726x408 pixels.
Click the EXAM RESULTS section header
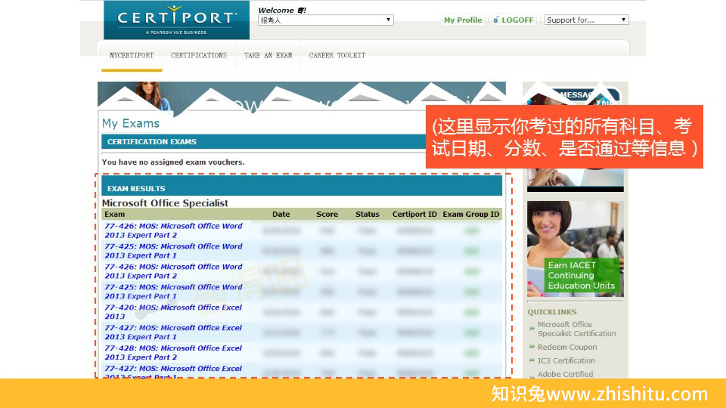(302, 186)
